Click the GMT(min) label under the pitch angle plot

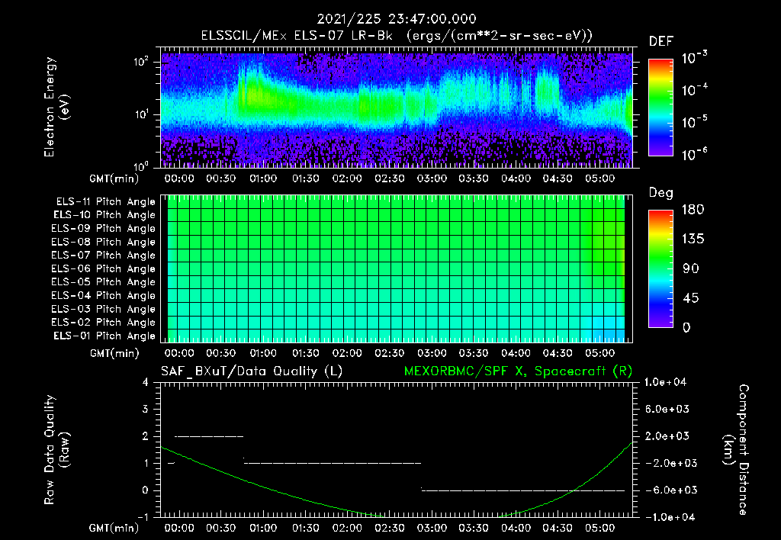(x=114, y=353)
